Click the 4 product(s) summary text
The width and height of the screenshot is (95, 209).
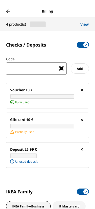click(x=16, y=24)
